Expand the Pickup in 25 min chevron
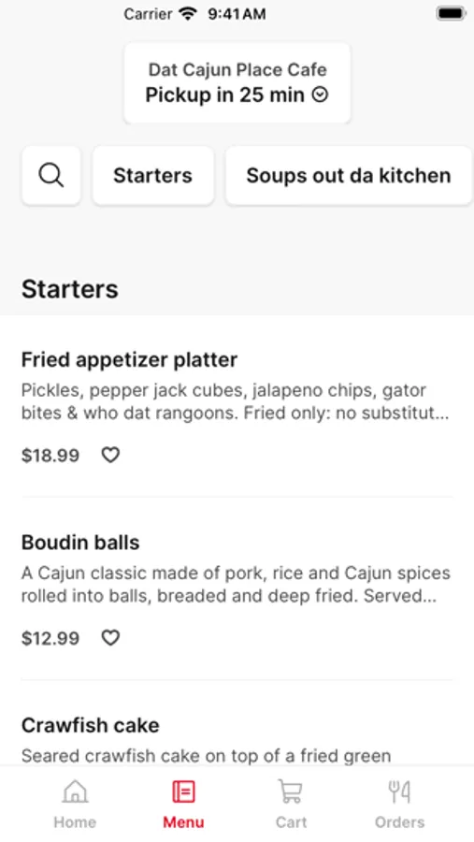This screenshot has width=474, height=842. (321, 95)
